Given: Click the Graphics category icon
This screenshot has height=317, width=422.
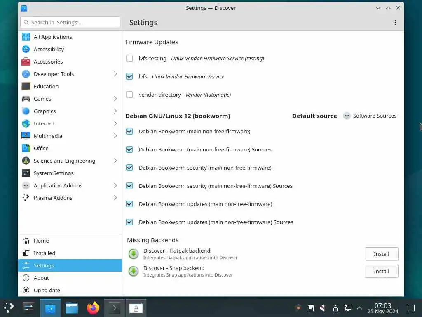Looking at the screenshot, I should (26, 111).
